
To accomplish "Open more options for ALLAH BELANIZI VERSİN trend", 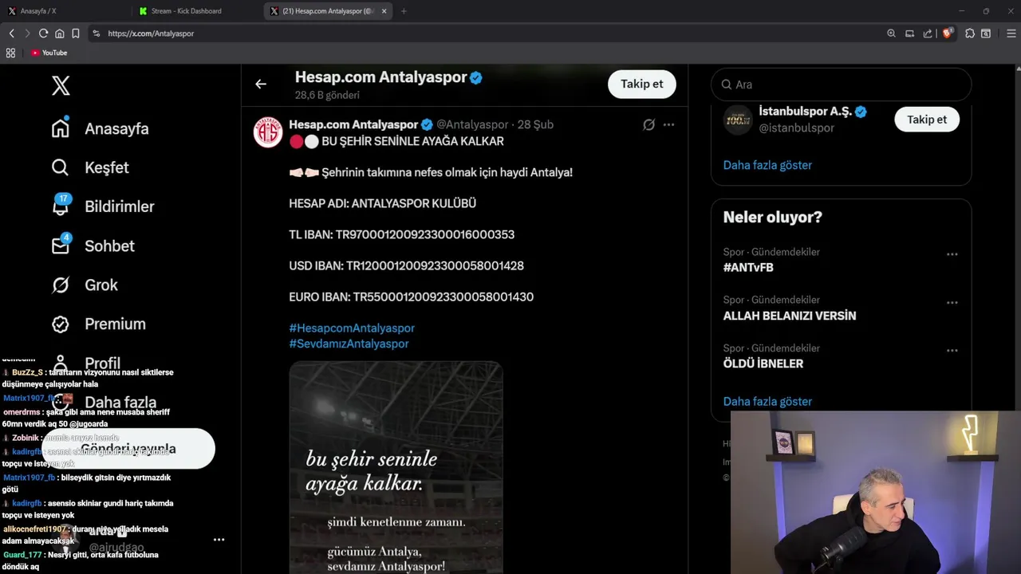I will point(952,303).
